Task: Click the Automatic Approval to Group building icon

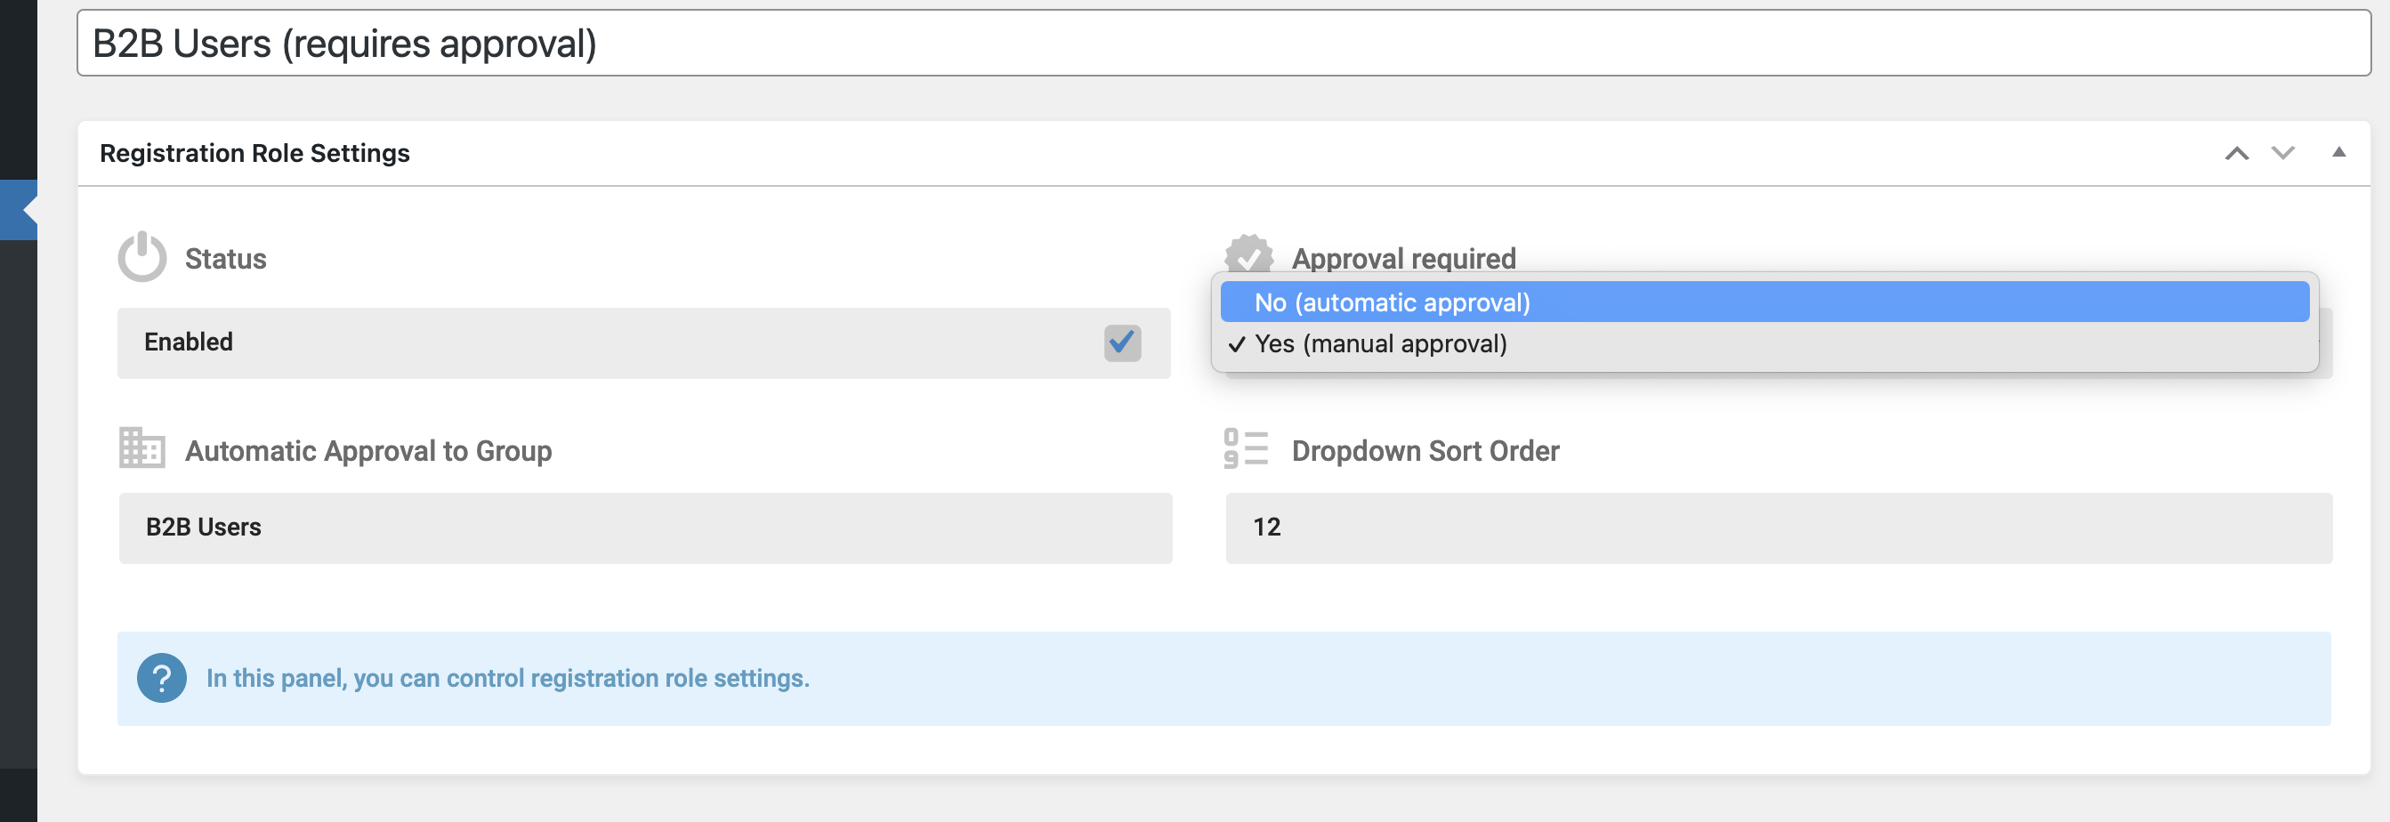Action: (x=142, y=448)
